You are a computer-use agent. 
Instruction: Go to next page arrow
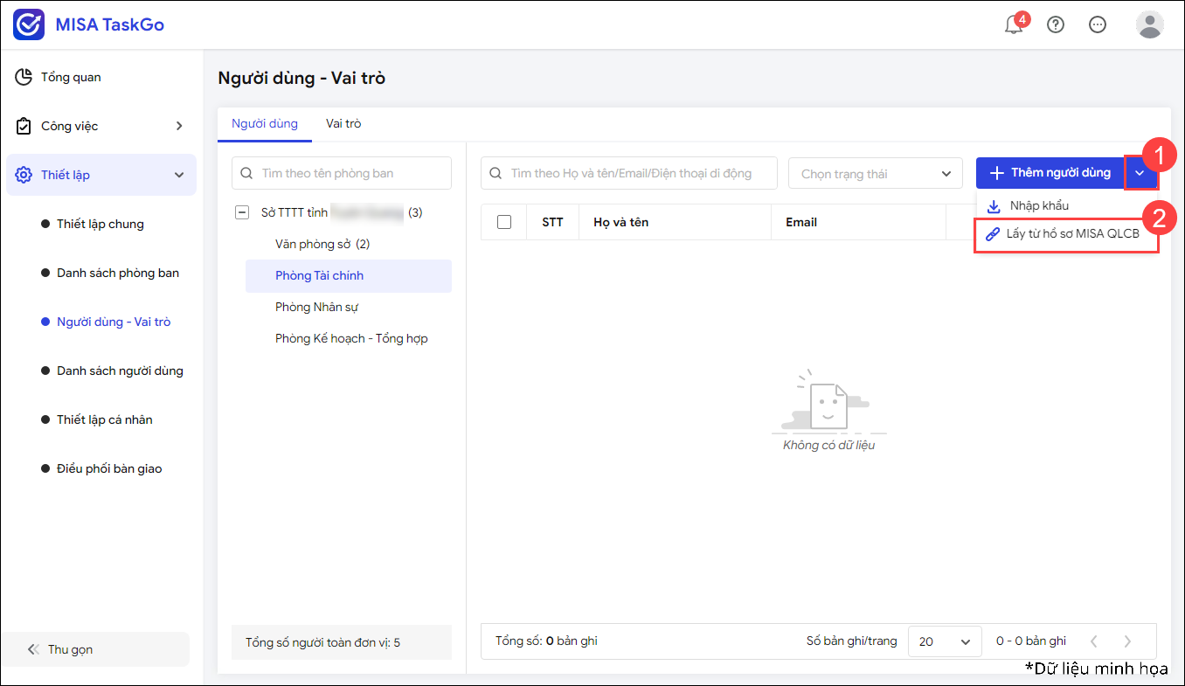1127,641
